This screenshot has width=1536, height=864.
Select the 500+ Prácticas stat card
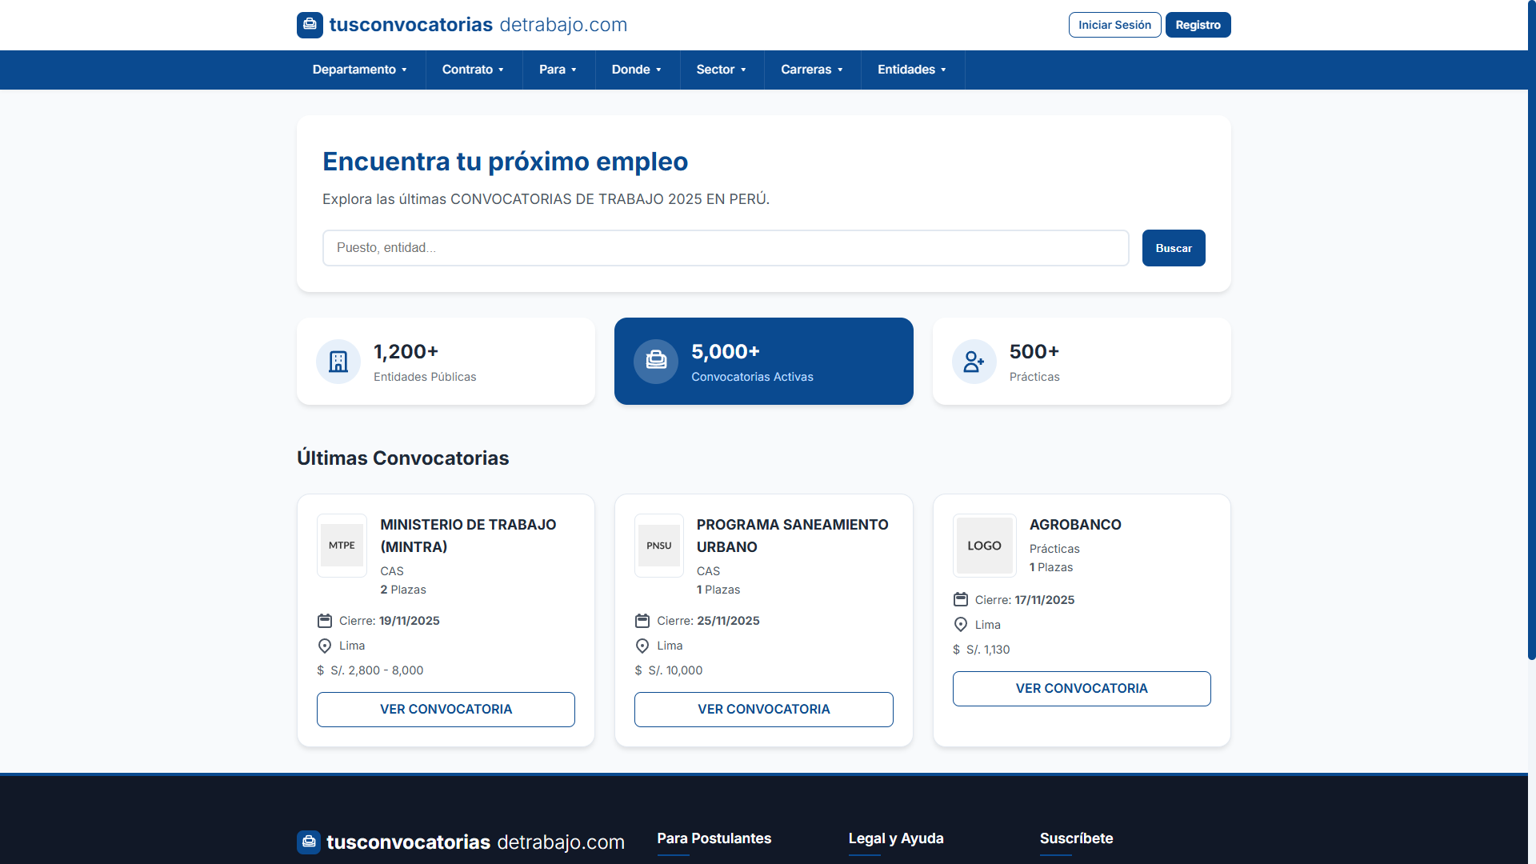tap(1082, 362)
